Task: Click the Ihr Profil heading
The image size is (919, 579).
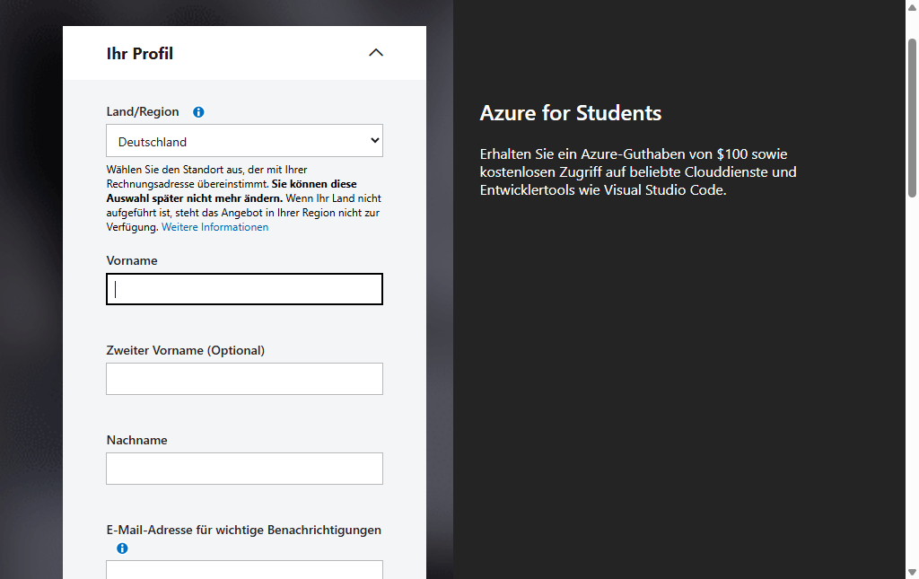Action: (x=139, y=53)
